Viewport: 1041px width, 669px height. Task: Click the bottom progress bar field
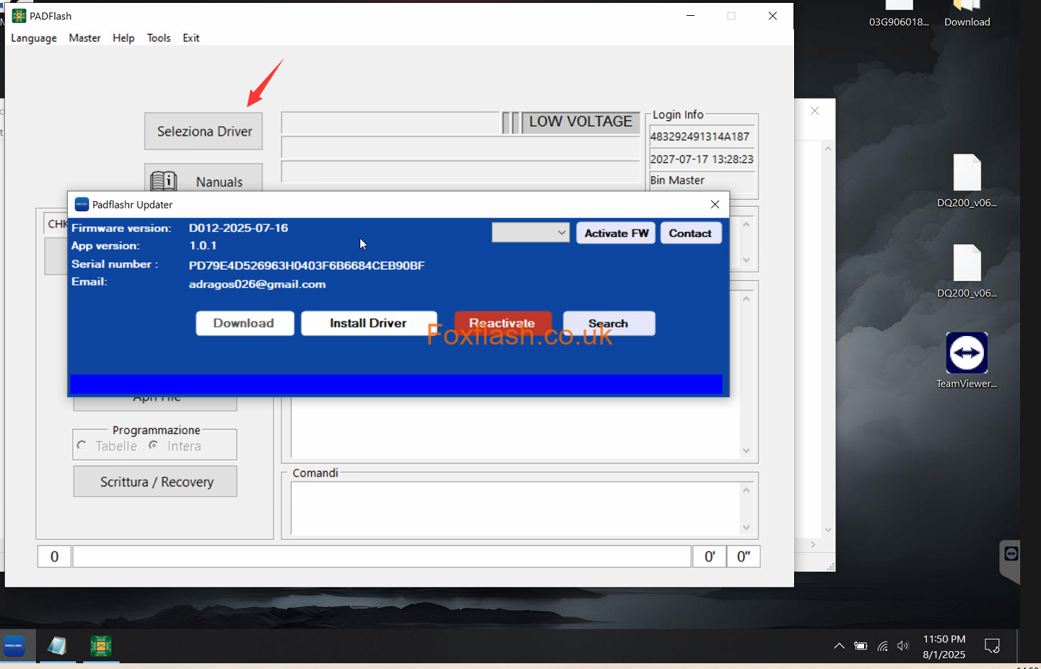(x=382, y=557)
